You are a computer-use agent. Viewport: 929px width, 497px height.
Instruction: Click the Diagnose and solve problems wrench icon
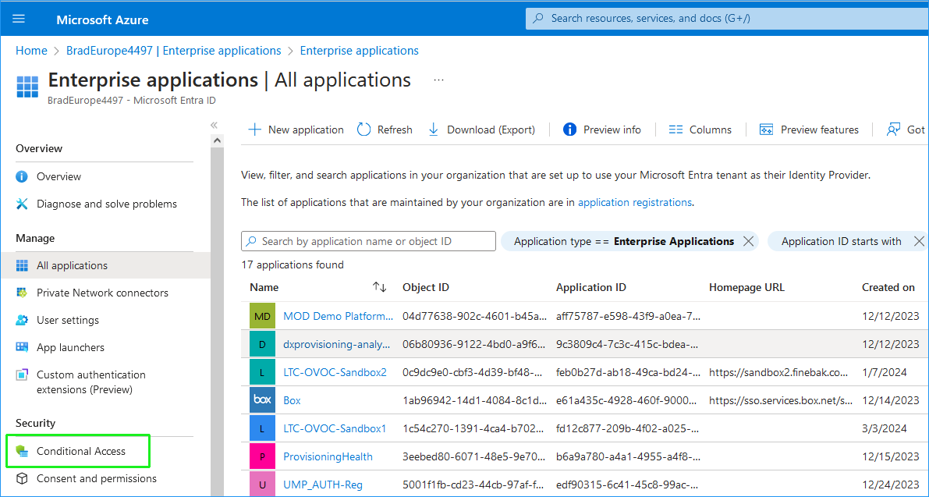point(22,204)
